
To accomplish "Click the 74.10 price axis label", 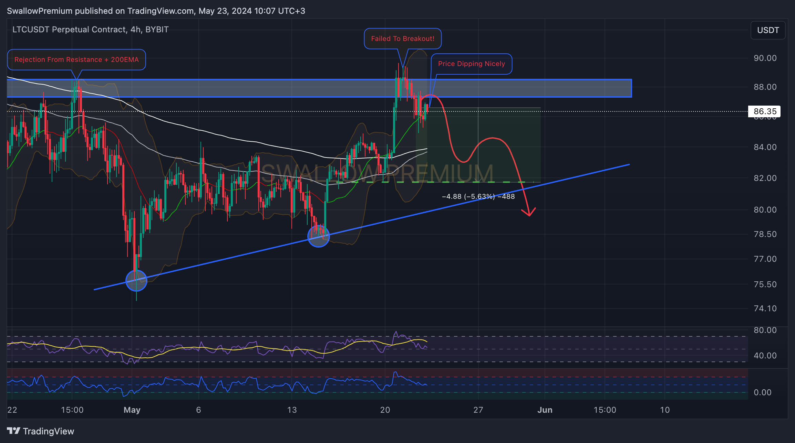I will tap(765, 308).
